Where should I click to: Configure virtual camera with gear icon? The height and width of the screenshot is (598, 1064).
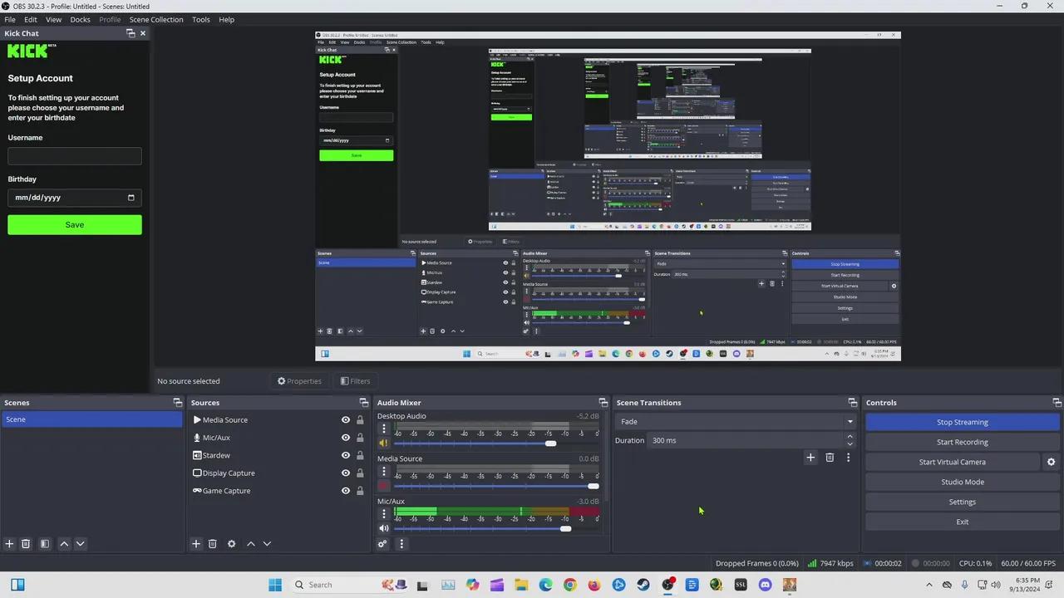(1051, 462)
